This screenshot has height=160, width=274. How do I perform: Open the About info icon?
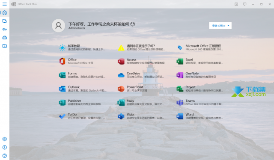point(5,148)
